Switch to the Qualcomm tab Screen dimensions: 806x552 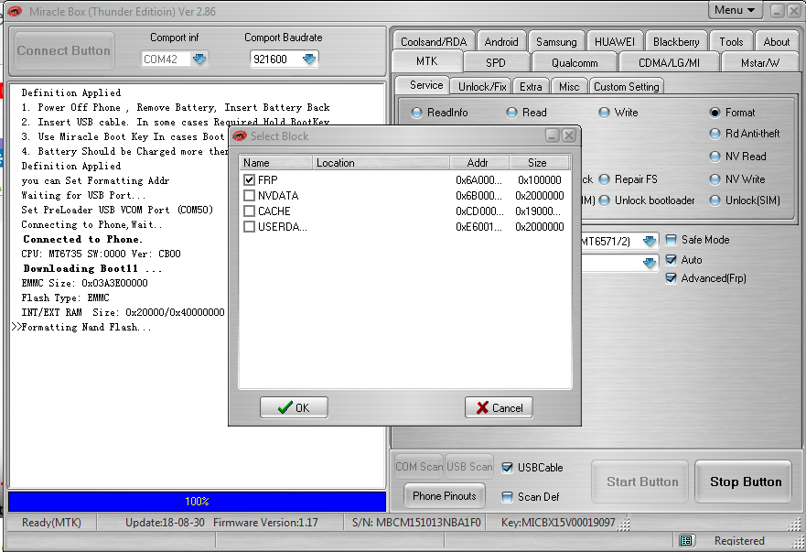click(x=575, y=62)
